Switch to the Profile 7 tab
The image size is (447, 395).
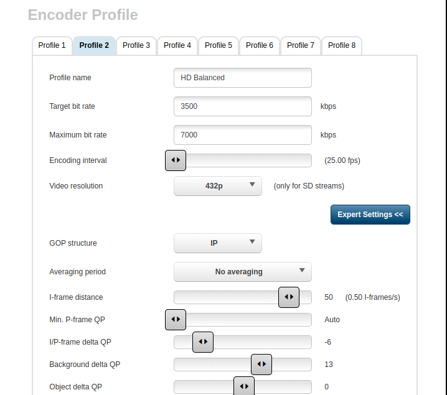[301, 45]
